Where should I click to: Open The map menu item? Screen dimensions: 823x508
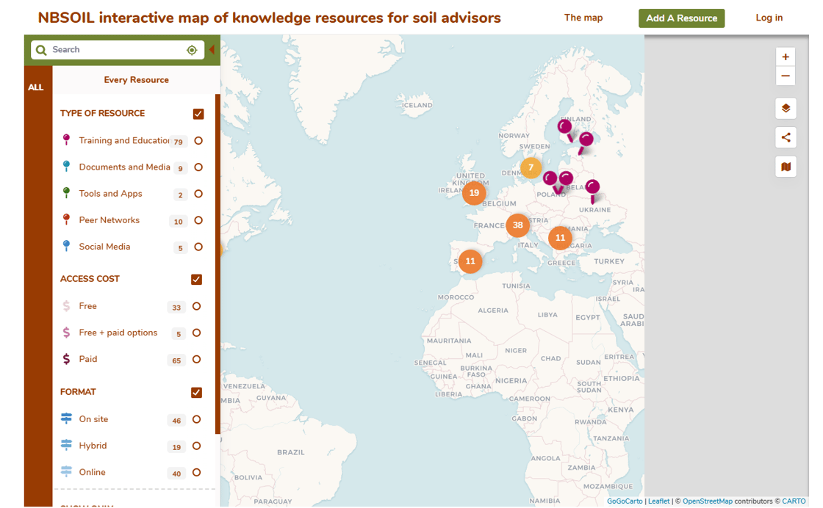(x=583, y=18)
